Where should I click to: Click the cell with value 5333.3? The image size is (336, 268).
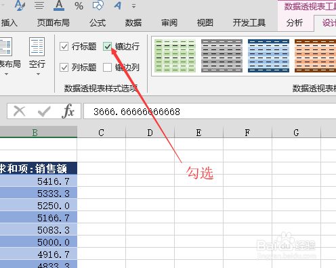tap(39, 193)
